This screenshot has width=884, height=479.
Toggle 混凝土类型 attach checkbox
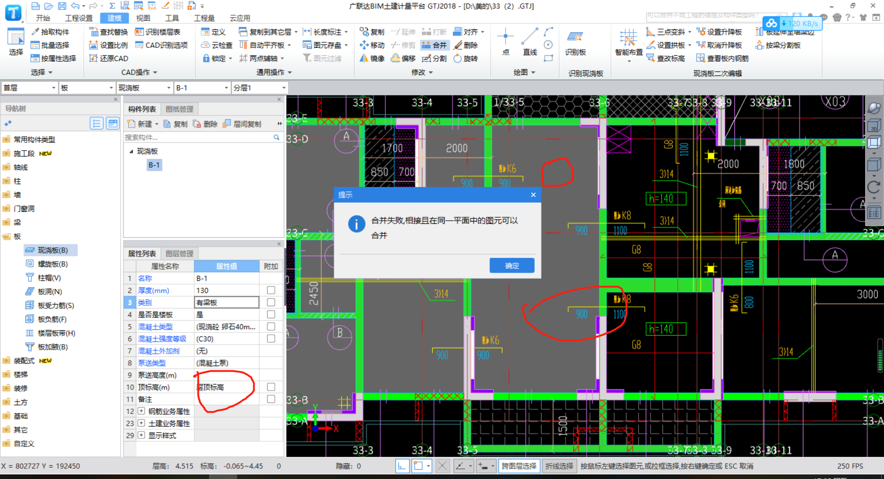click(271, 327)
